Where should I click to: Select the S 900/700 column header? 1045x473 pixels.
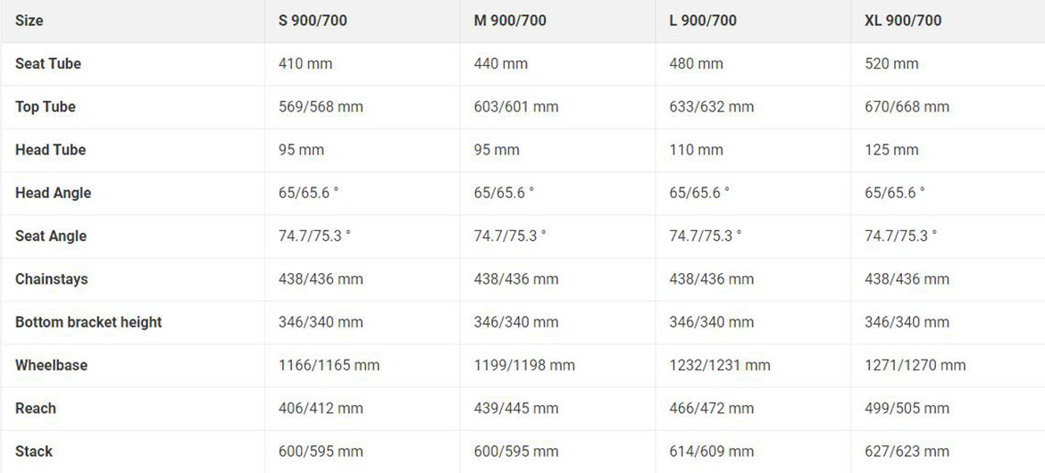(313, 21)
